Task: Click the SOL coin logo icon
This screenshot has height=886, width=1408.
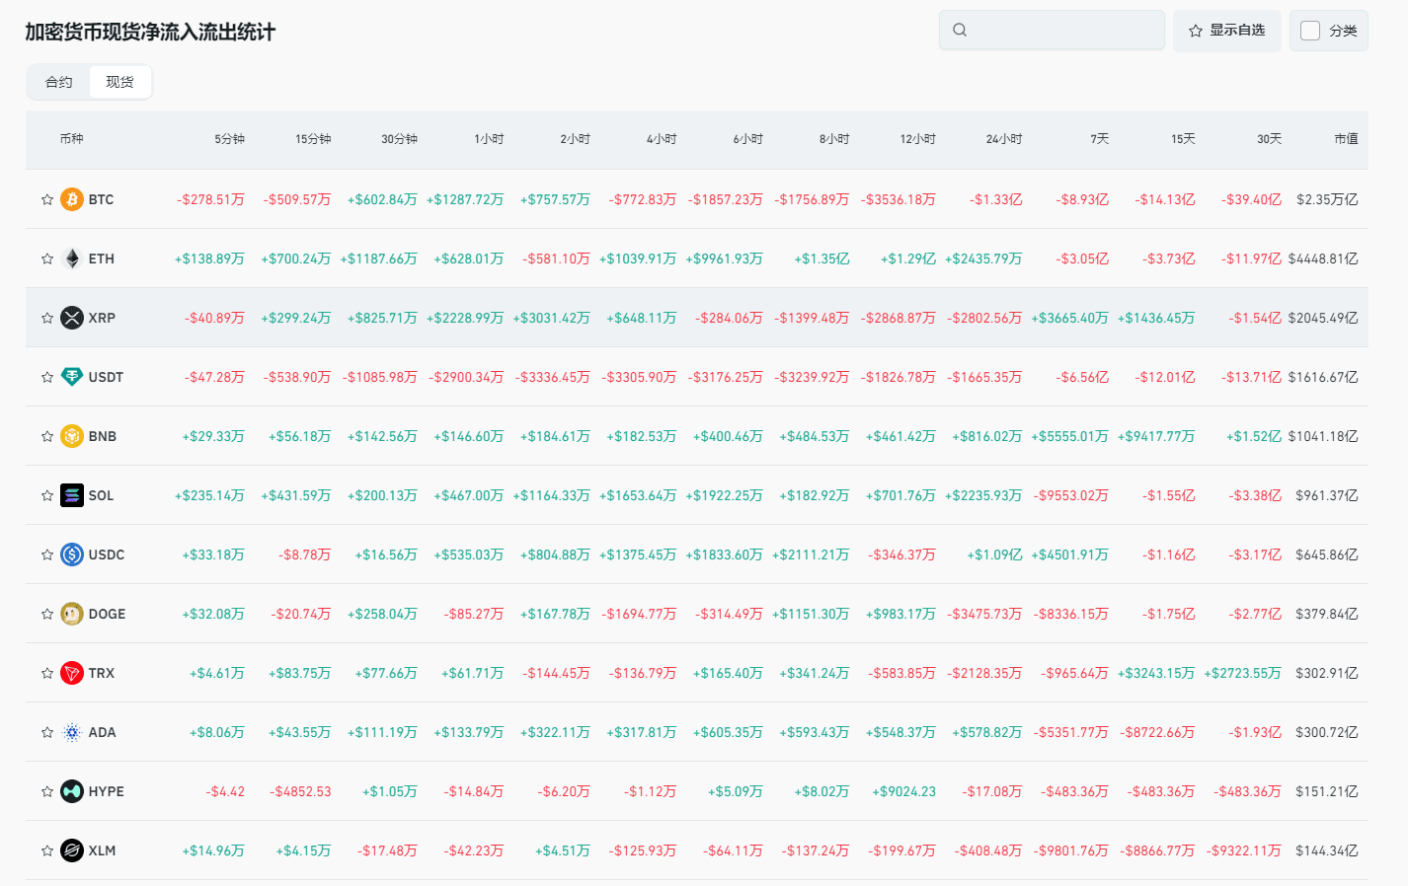Action: point(72,495)
